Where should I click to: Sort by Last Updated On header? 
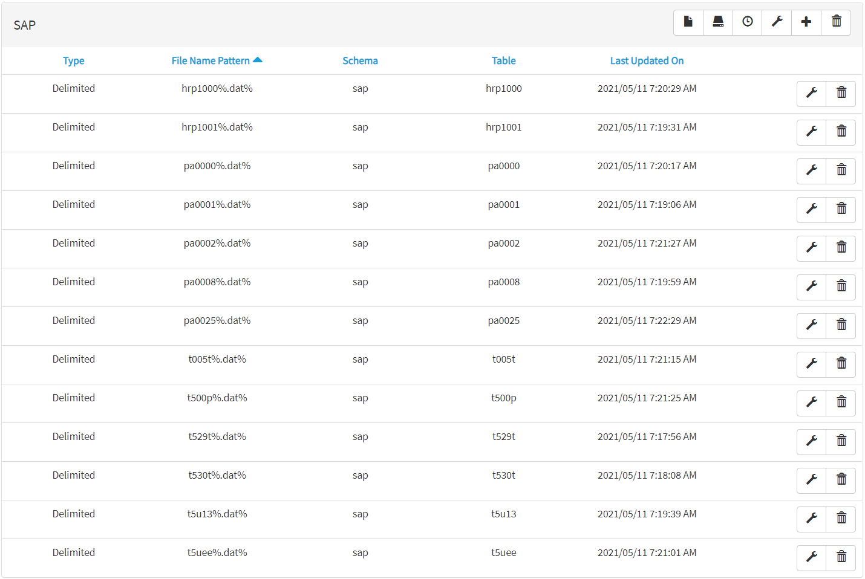(x=647, y=61)
